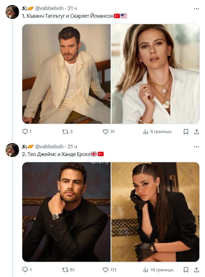Open @vabbeboh profile from first tweet handle

(x=49, y=9)
